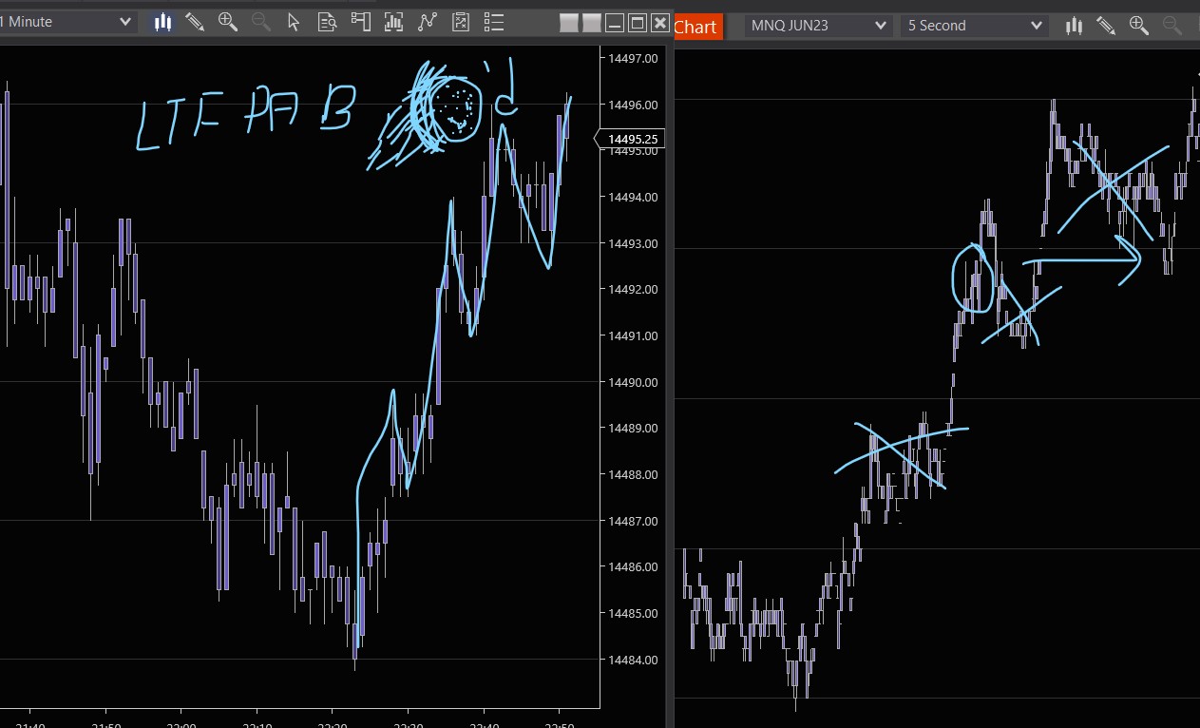Click zoom out magnifier on left chart
Image resolution: width=1200 pixels, height=728 pixels.
[x=260, y=21]
